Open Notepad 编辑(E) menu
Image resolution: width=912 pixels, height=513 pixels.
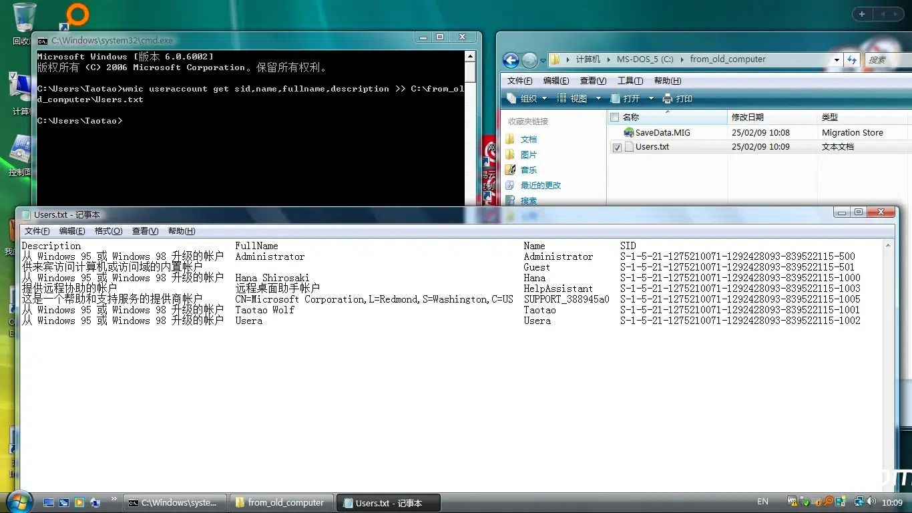(72, 231)
